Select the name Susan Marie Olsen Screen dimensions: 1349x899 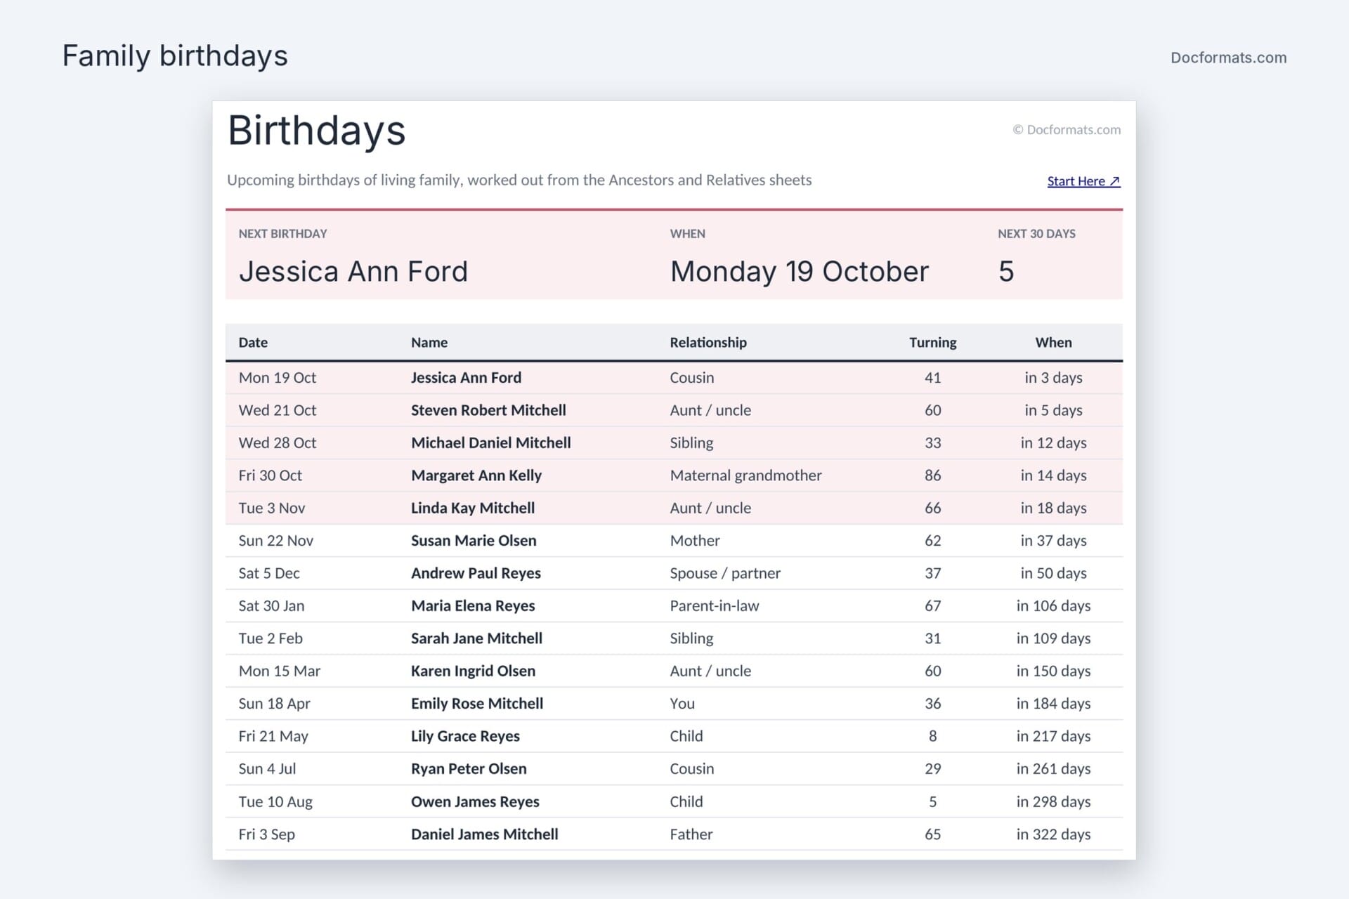(x=474, y=541)
